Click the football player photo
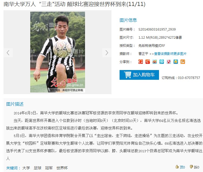This screenshot has width=203, height=172. click(57, 52)
